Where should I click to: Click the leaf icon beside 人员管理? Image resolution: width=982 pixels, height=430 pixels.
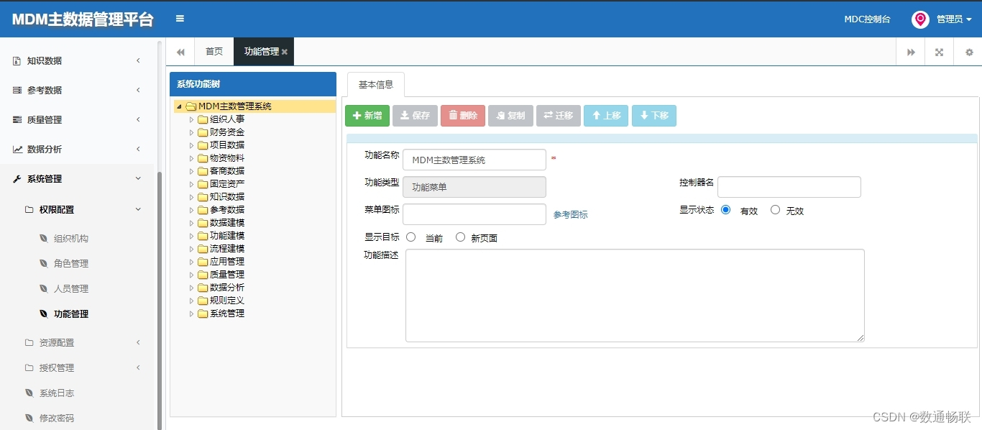(x=44, y=289)
